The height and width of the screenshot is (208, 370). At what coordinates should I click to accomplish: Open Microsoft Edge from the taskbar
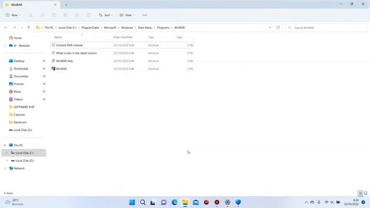pyautogui.click(x=175, y=202)
